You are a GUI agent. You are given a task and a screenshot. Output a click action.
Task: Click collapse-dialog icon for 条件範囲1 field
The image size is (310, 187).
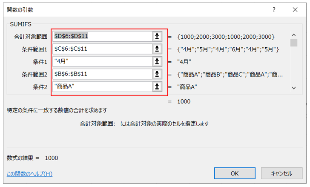(x=158, y=49)
